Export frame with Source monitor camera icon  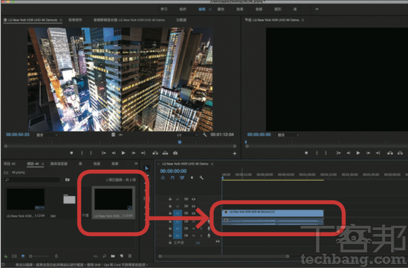pos(175,153)
